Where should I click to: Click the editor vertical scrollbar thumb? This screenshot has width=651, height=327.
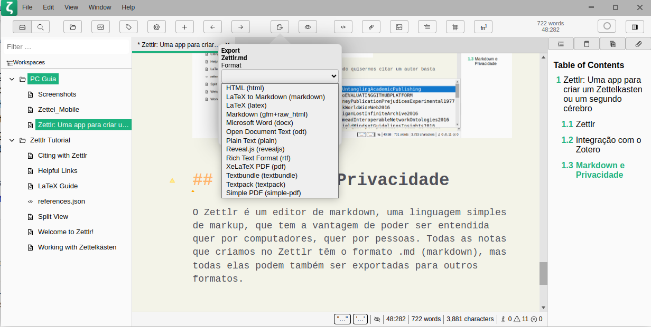[543, 273]
